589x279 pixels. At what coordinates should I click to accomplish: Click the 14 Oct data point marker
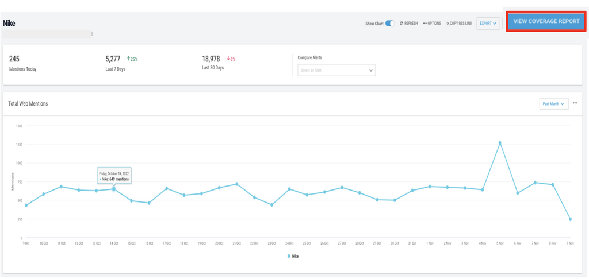[114, 189]
